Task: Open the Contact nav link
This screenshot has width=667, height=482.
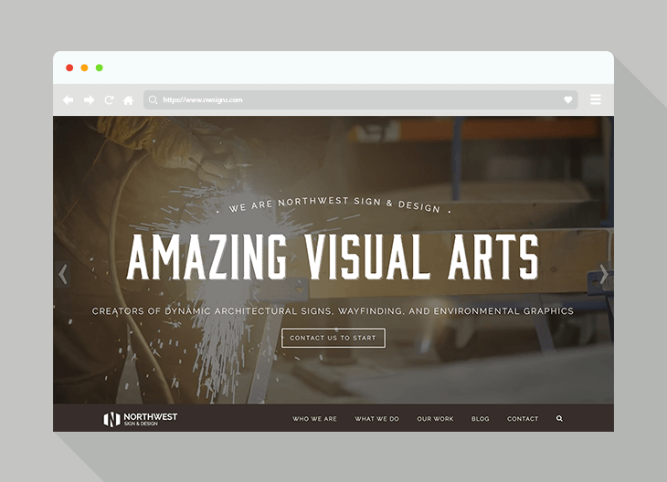Action: click(x=523, y=419)
